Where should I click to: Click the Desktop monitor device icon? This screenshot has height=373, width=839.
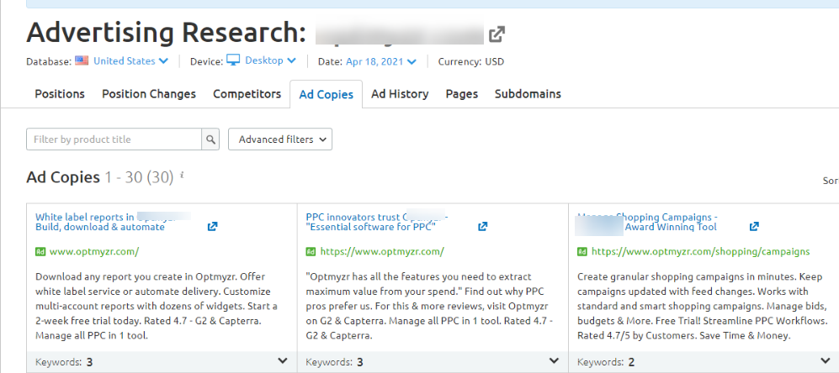click(x=233, y=60)
